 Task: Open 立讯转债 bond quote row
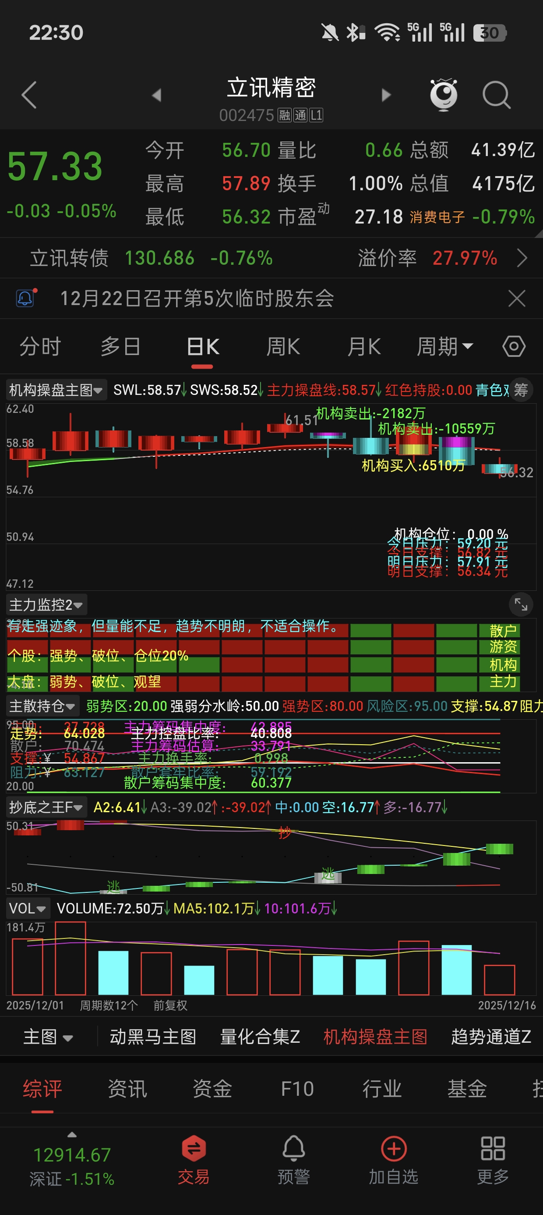click(x=271, y=258)
